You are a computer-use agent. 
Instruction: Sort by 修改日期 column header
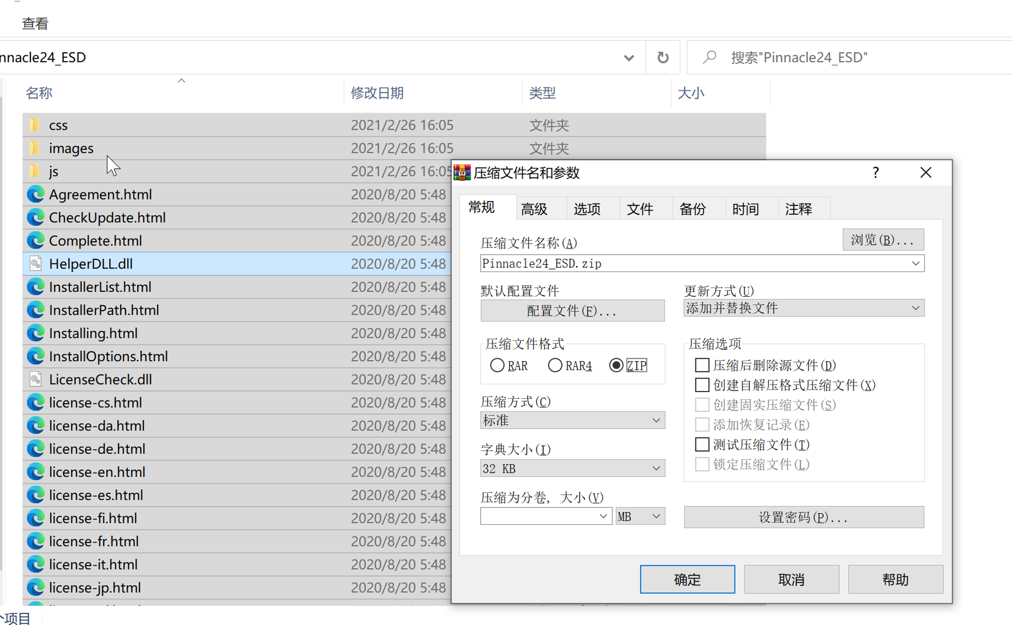pyautogui.click(x=377, y=93)
